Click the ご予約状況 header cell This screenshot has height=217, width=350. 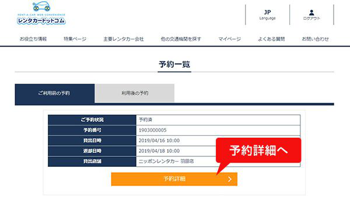click(92, 120)
